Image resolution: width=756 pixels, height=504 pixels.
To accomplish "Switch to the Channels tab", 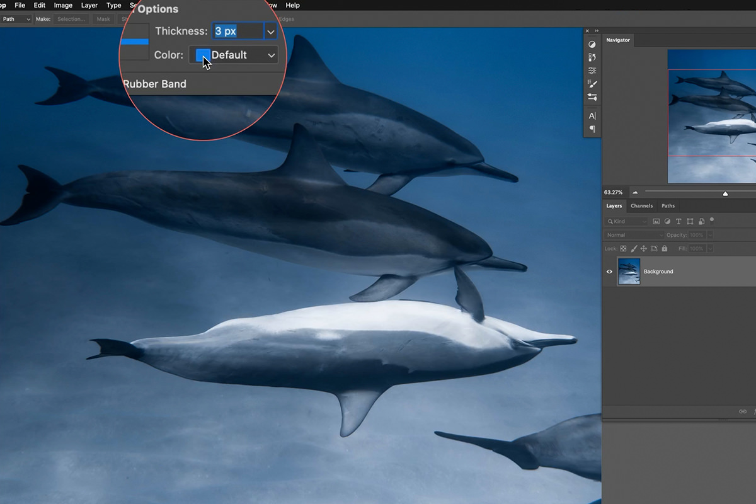I will click(641, 206).
